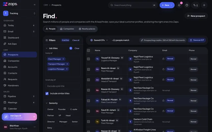
Task: Click the Filters sliders icon
Action: (47, 40)
